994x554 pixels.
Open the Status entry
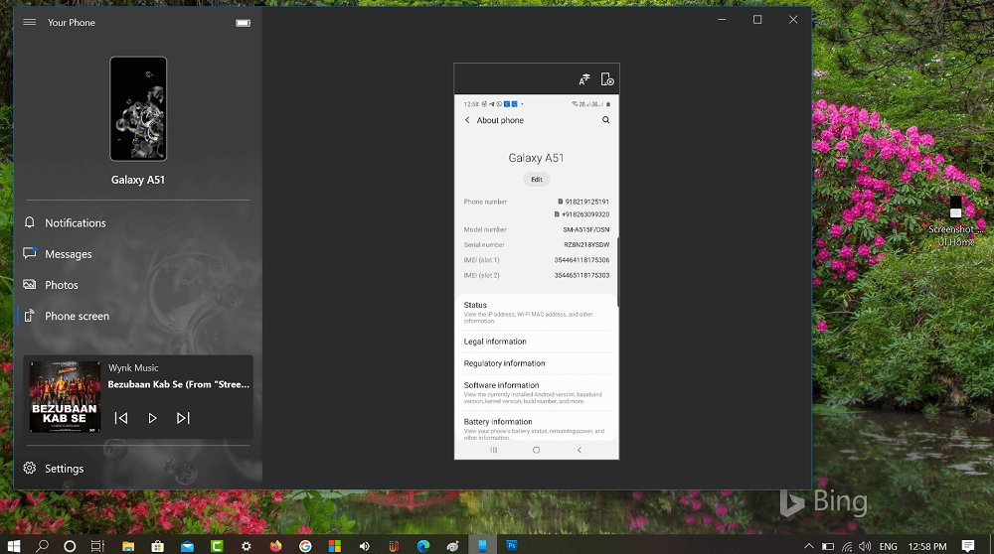(537, 313)
